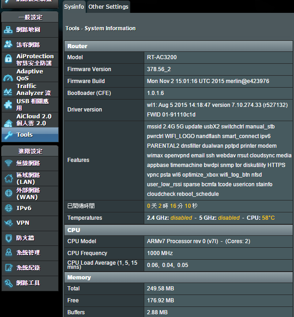This screenshot has width=294, height=317.
Task: Open Traffic Analyzer menu entry
Action: (30, 89)
